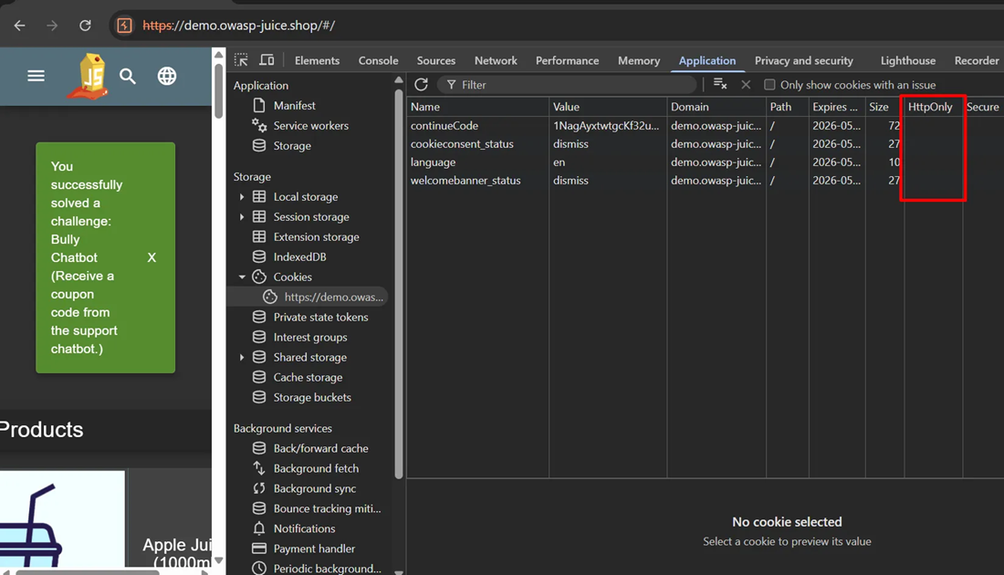Open the Juice Shop hamburger menu
Screen dimensions: 1004x575
tap(36, 76)
